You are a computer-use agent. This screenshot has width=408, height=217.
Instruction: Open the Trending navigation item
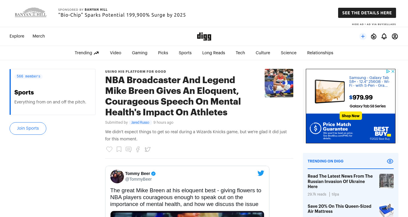pyautogui.click(x=87, y=53)
